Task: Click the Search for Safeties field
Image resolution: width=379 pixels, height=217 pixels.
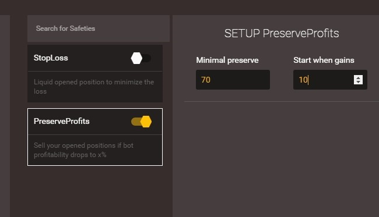Action: pyautogui.click(x=99, y=29)
